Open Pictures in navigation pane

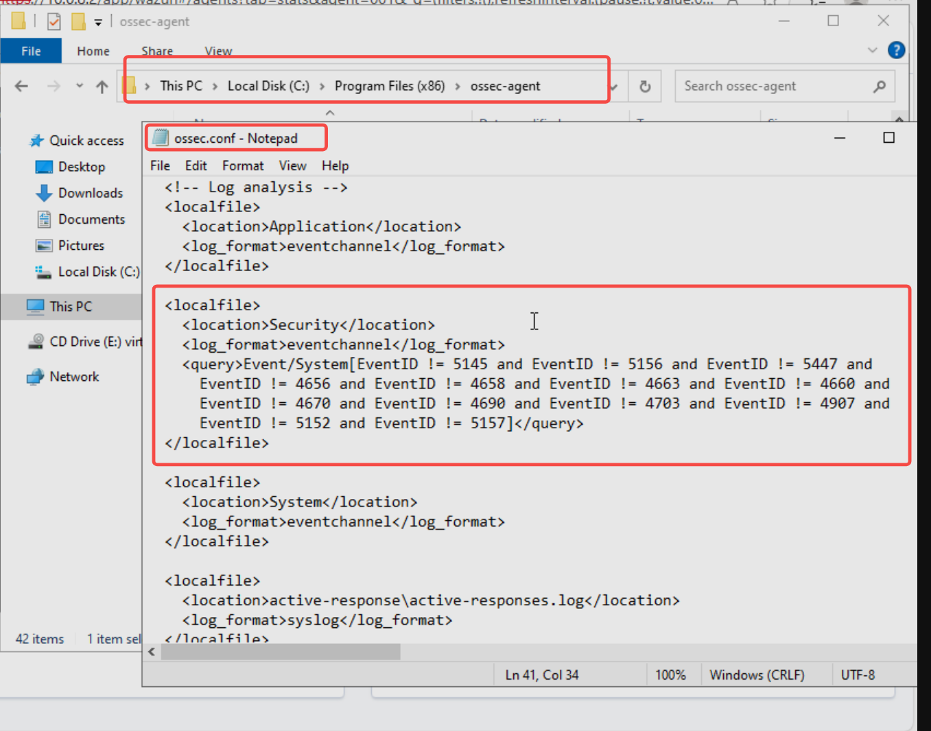pos(81,245)
